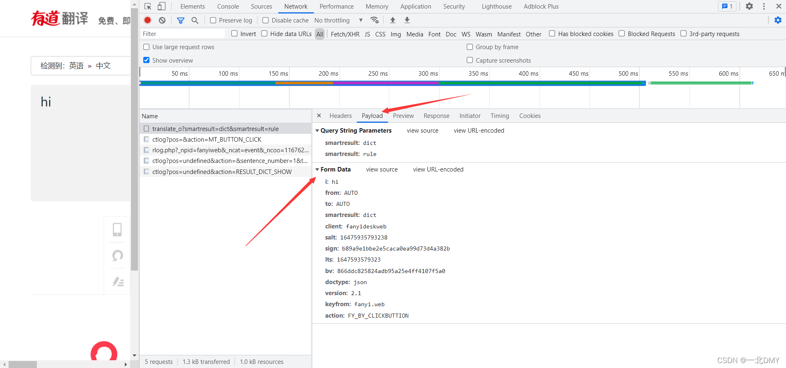786x368 pixels.
Task: Select the translate_o request row
Action: pyautogui.click(x=225, y=129)
